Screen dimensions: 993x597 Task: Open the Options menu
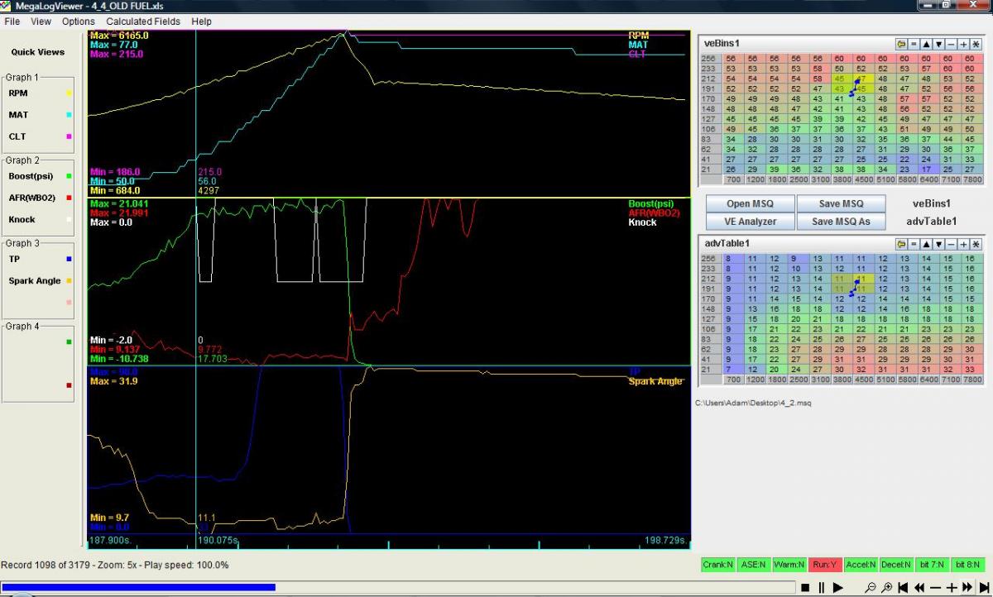pyautogui.click(x=78, y=21)
